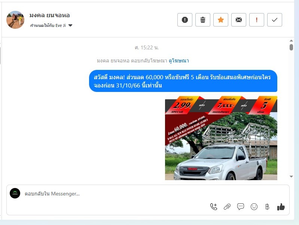Expand the assigned to Eve Ji dropdown
Viewport: 299px width, 225px height.
point(70,25)
